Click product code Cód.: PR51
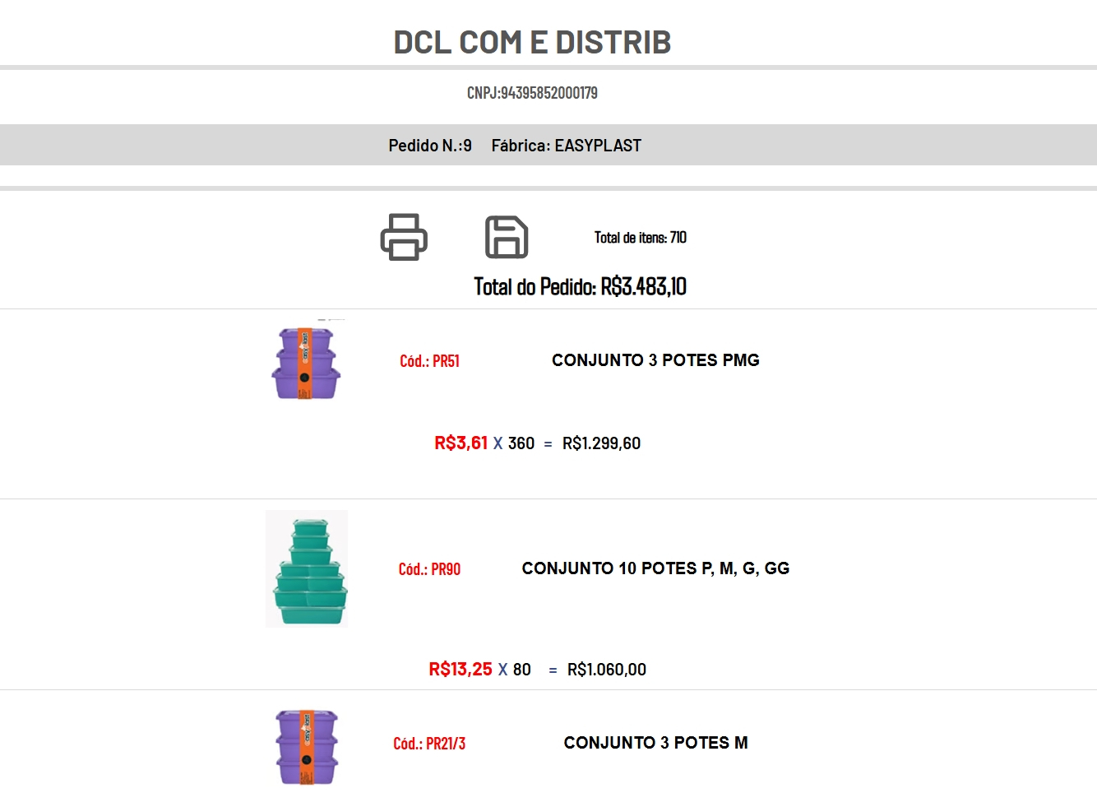The width and height of the screenshot is (1097, 807). pyautogui.click(x=429, y=361)
